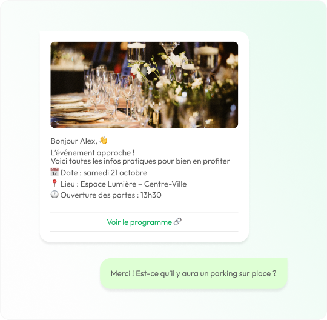Click the 'Date : samedi 21 octobre' line

[104, 173]
